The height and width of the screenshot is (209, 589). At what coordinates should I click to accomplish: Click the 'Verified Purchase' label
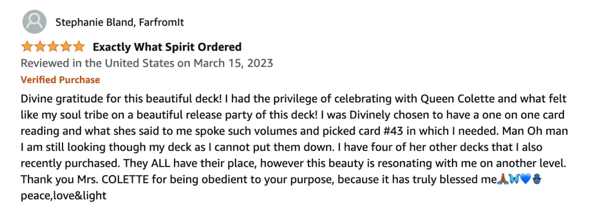tap(60, 80)
